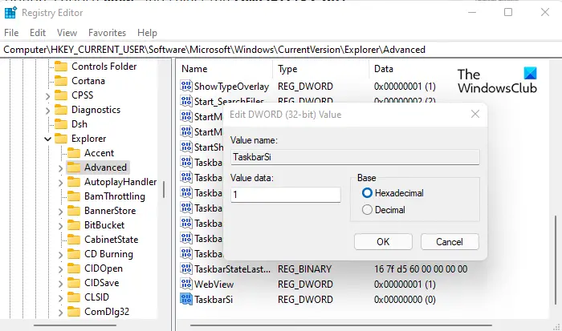
Task: Select the Decimal base option
Action: pos(384,210)
